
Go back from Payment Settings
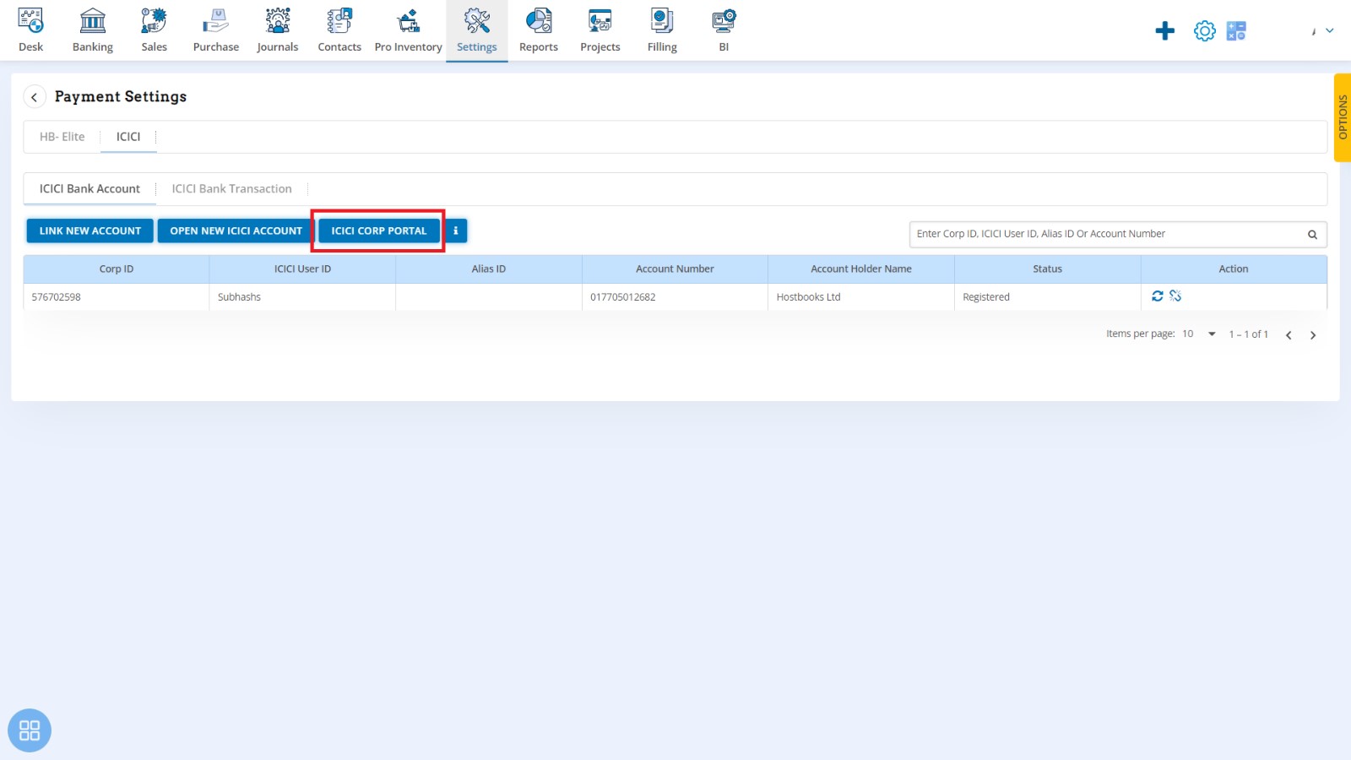[x=34, y=97]
